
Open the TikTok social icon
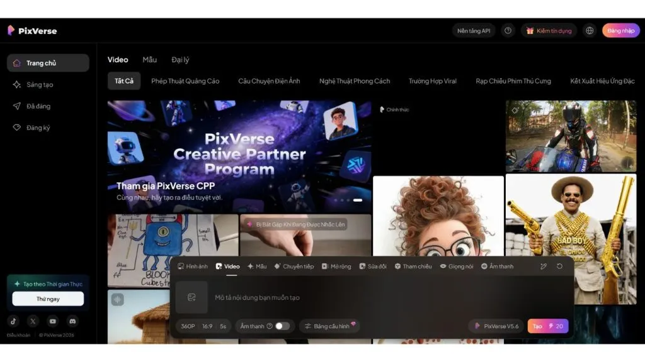click(x=13, y=321)
